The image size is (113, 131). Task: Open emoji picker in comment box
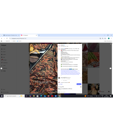59,92
